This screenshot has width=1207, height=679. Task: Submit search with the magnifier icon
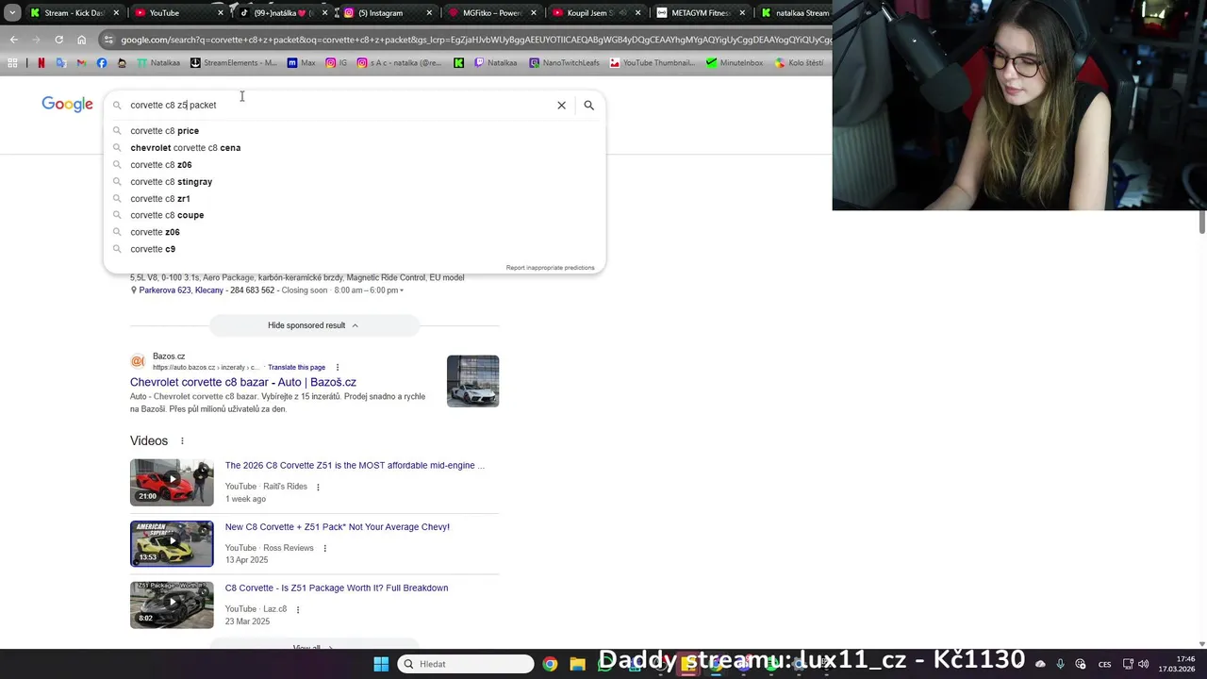[x=588, y=105]
